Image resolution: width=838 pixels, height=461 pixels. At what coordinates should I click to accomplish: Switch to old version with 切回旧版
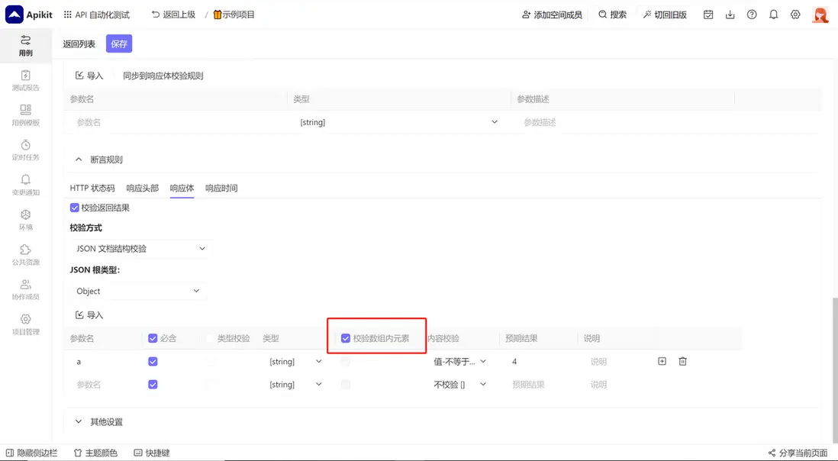pos(665,15)
